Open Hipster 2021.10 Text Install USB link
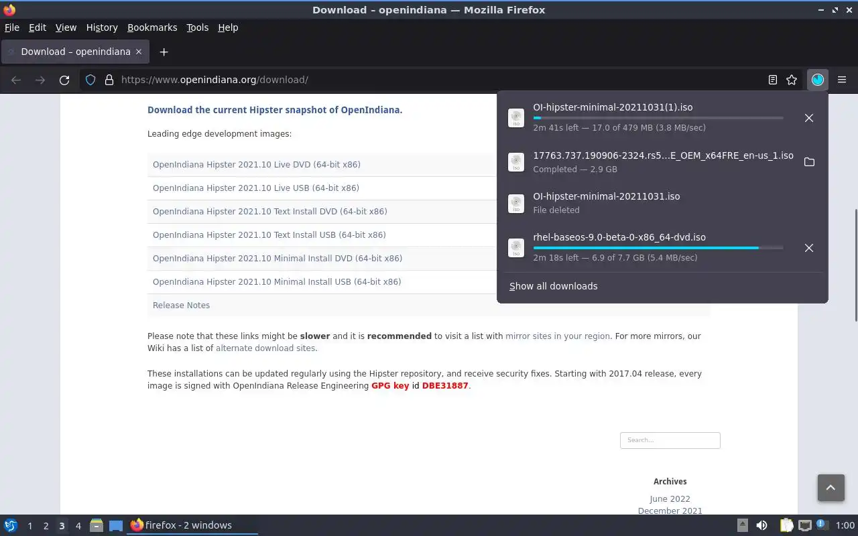Image resolution: width=858 pixels, height=536 pixels. coord(269,235)
